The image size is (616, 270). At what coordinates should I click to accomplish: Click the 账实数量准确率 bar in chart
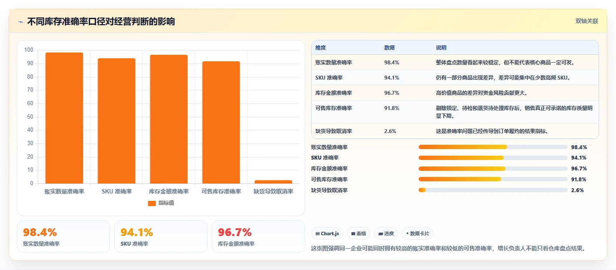pyautogui.click(x=64, y=118)
